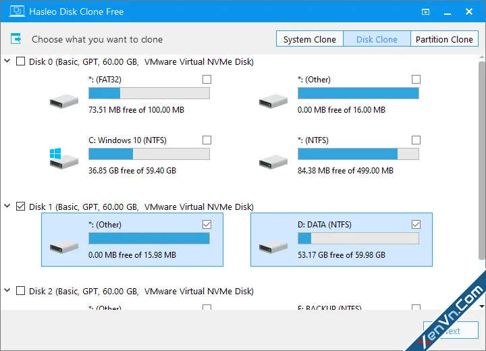The width and height of the screenshot is (486, 351).
Task: Check the 499.00 MB NTFS partition checkbox
Action: click(x=416, y=140)
